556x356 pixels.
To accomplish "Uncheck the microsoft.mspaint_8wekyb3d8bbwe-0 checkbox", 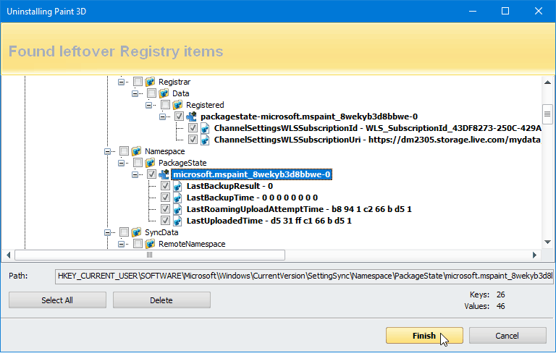I will [151, 174].
